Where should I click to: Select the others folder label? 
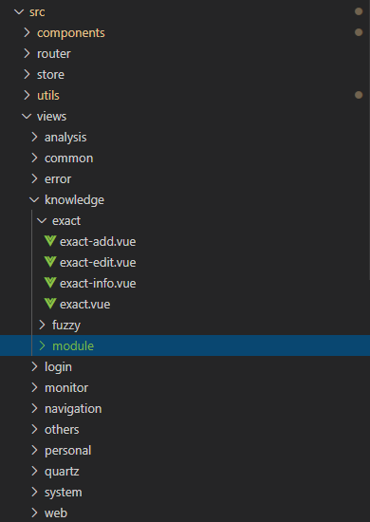click(x=62, y=429)
